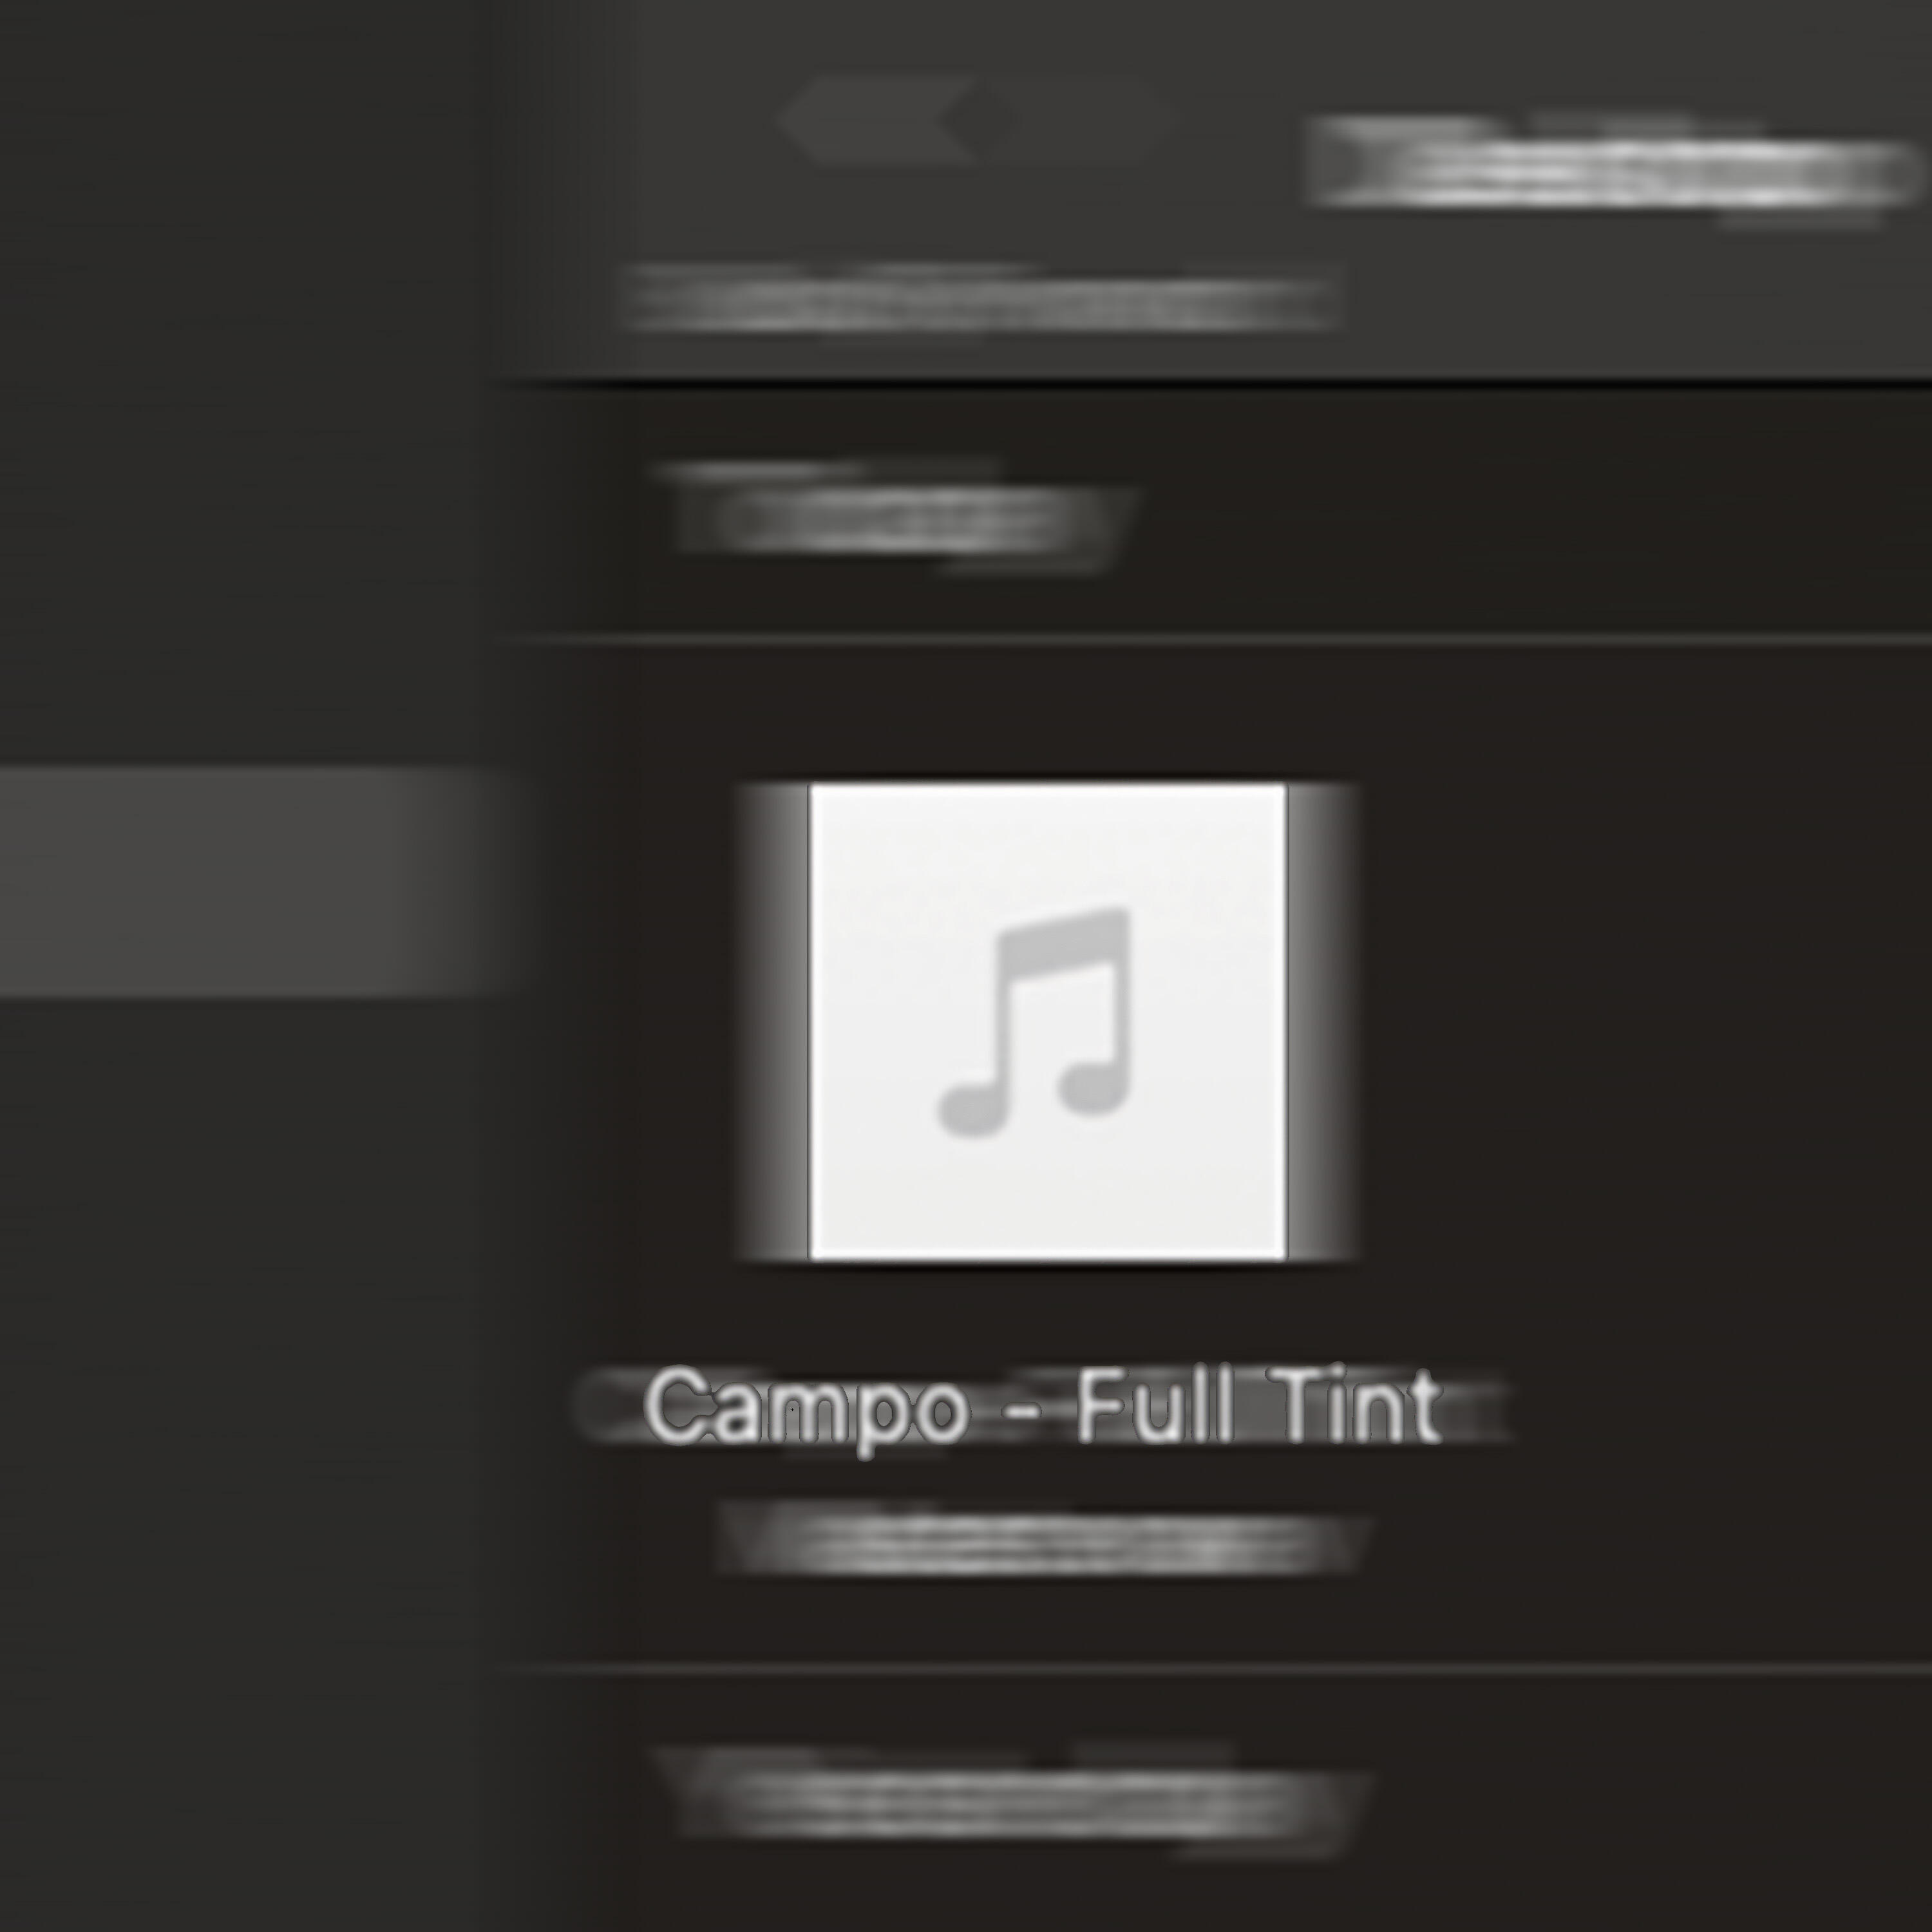
Task: Click blurred heading line below navigation arrows
Action: point(980,298)
